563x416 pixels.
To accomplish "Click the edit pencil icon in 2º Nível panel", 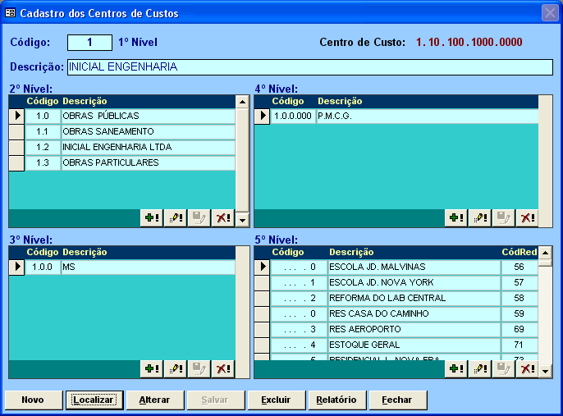I will pyautogui.click(x=176, y=218).
